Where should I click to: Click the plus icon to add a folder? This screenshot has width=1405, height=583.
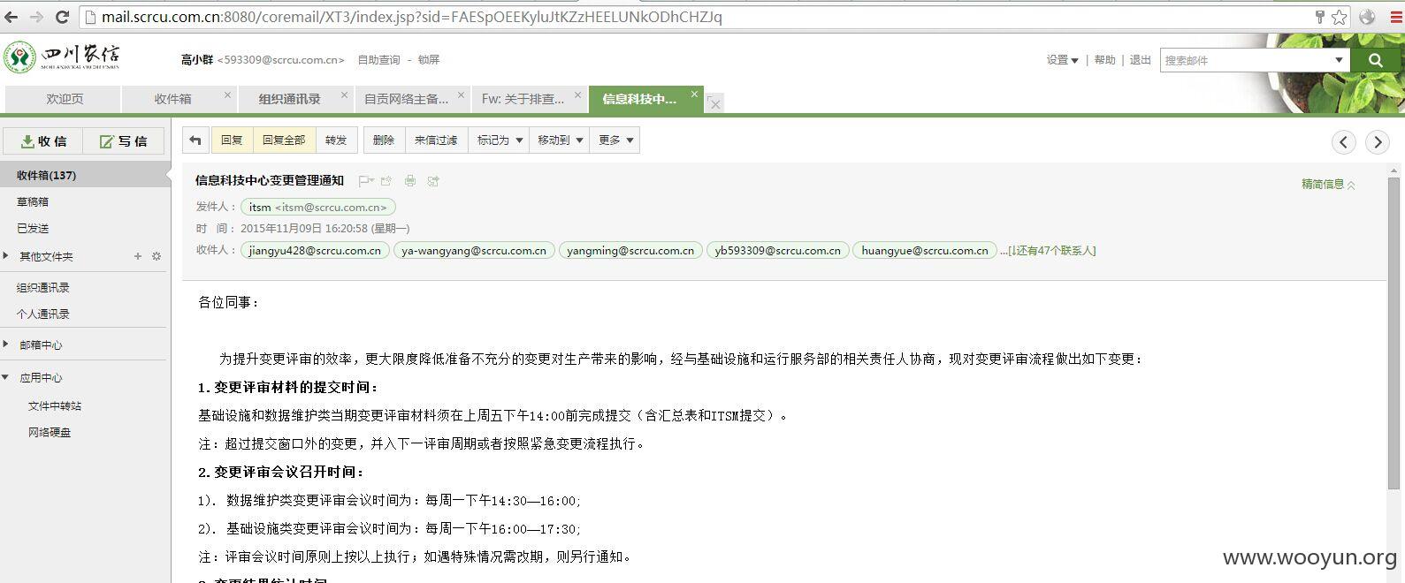138,256
